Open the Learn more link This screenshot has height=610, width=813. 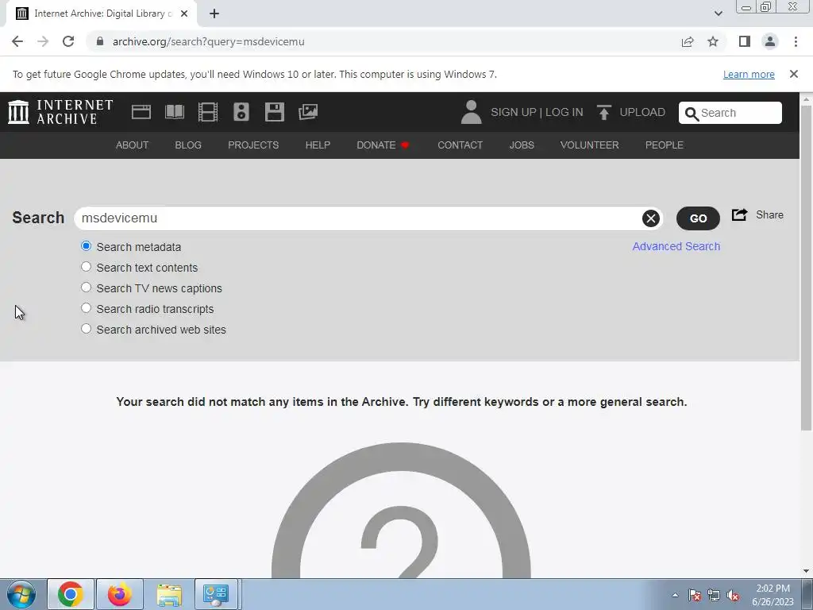coord(749,74)
